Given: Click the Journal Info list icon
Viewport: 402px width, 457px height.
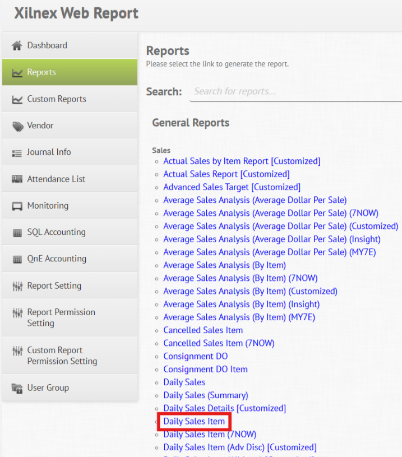Looking at the screenshot, I should point(17,153).
